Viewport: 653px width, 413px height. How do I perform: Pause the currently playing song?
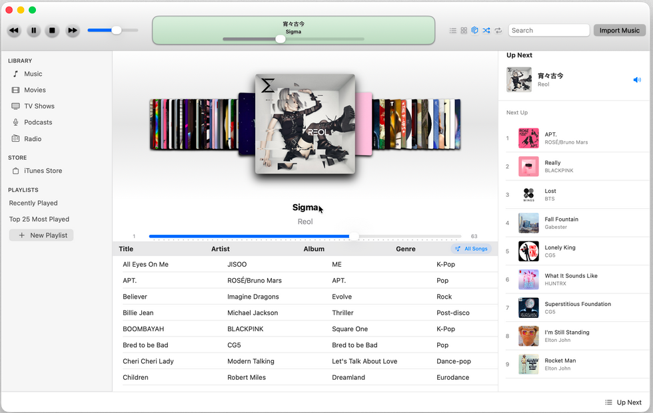[33, 31]
